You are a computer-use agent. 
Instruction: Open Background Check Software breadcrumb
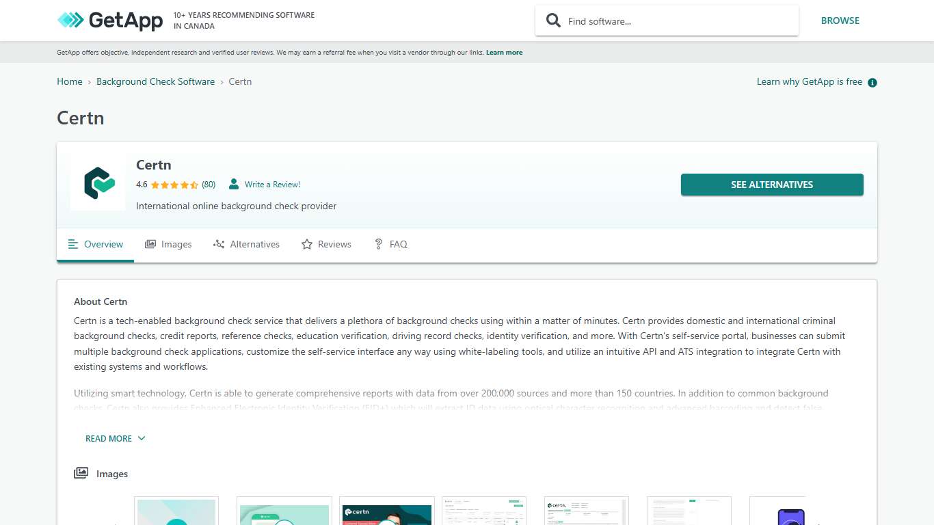tap(155, 81)
